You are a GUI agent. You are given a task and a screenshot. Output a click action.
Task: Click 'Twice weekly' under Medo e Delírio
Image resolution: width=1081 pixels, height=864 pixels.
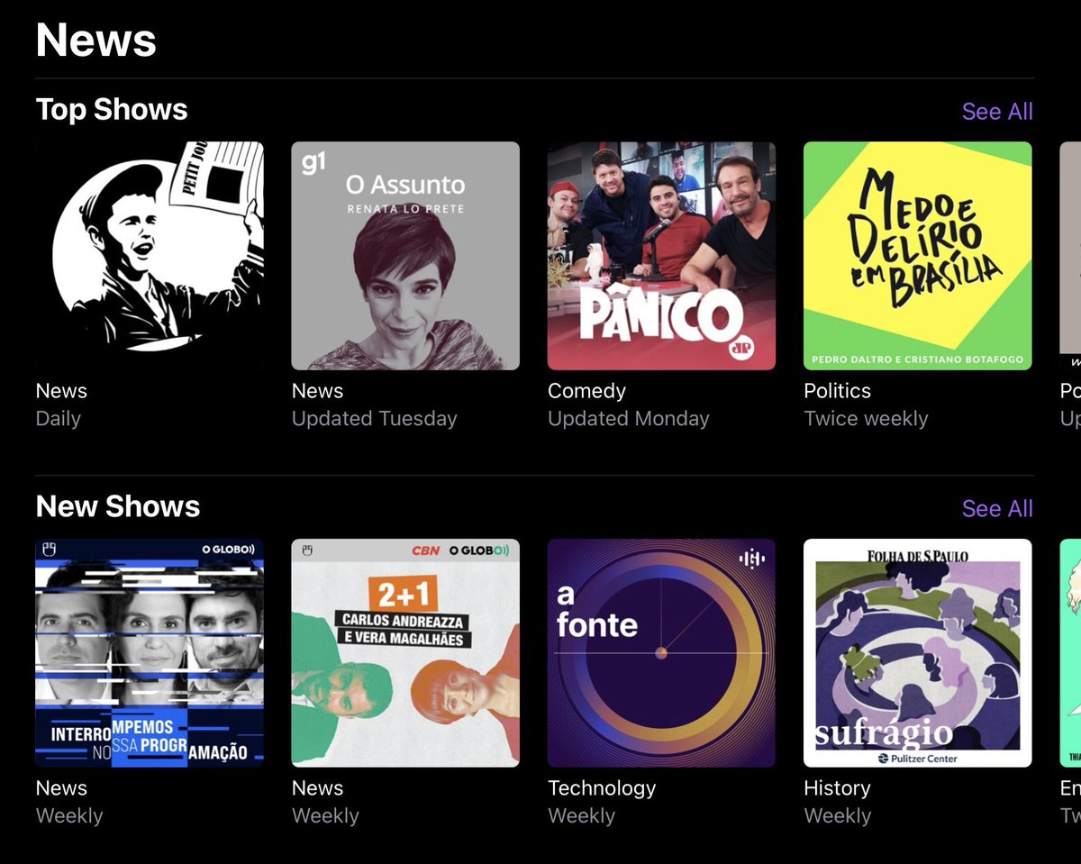866,419
